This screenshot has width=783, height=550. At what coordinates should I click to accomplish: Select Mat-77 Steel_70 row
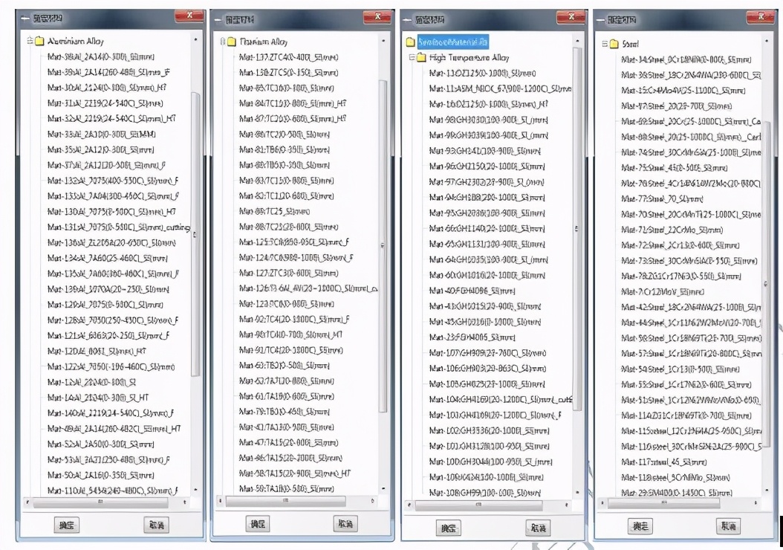click(662, 199)
